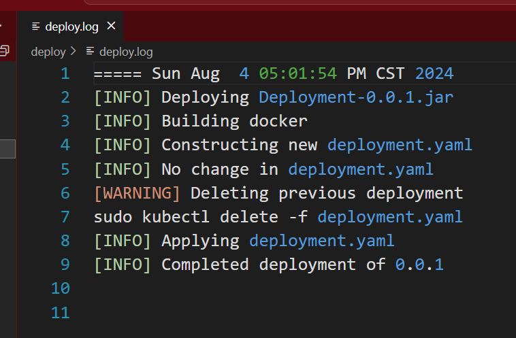The width and height of the screenshot is (516, 338).
Task: Close the deploy.log editor tab
Action: (112, 27)
